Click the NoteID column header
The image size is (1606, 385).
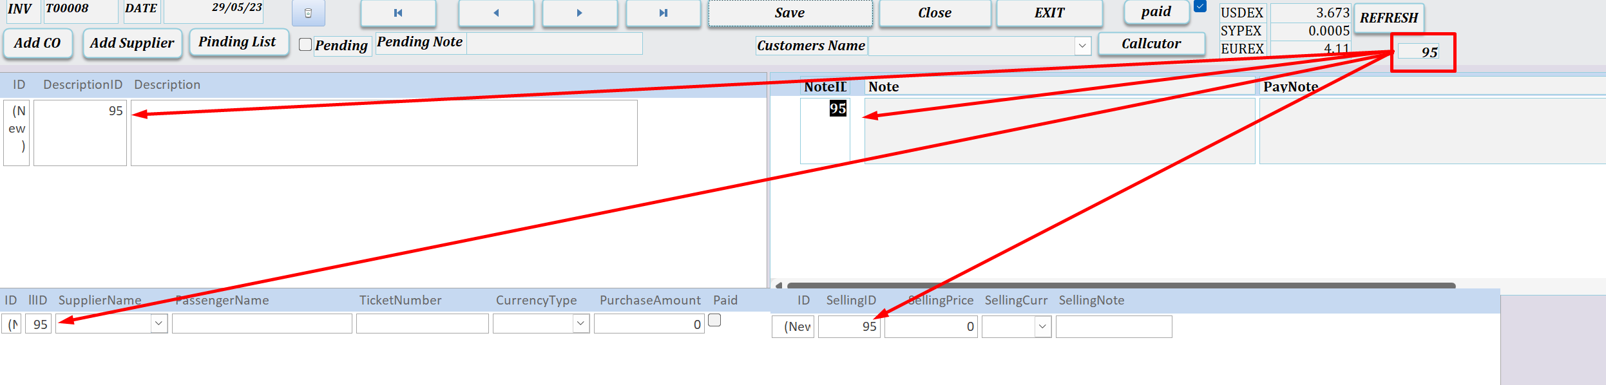coord(825,86)
